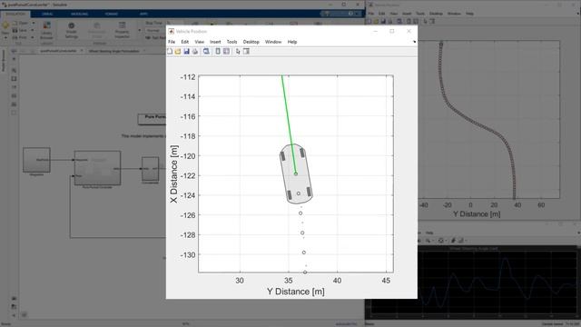Open Help menu in scope window
Viewport: 581px width, 327px height.
429,233
